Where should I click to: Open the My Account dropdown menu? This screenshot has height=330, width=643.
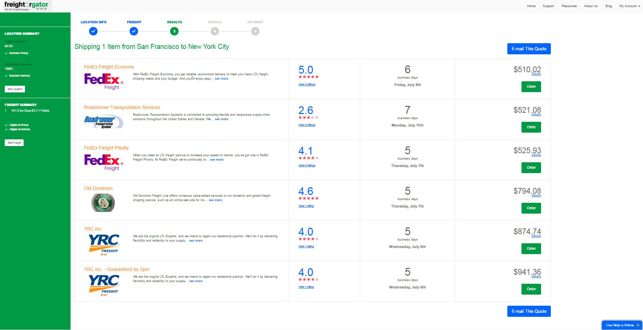(x=629, y=6)
